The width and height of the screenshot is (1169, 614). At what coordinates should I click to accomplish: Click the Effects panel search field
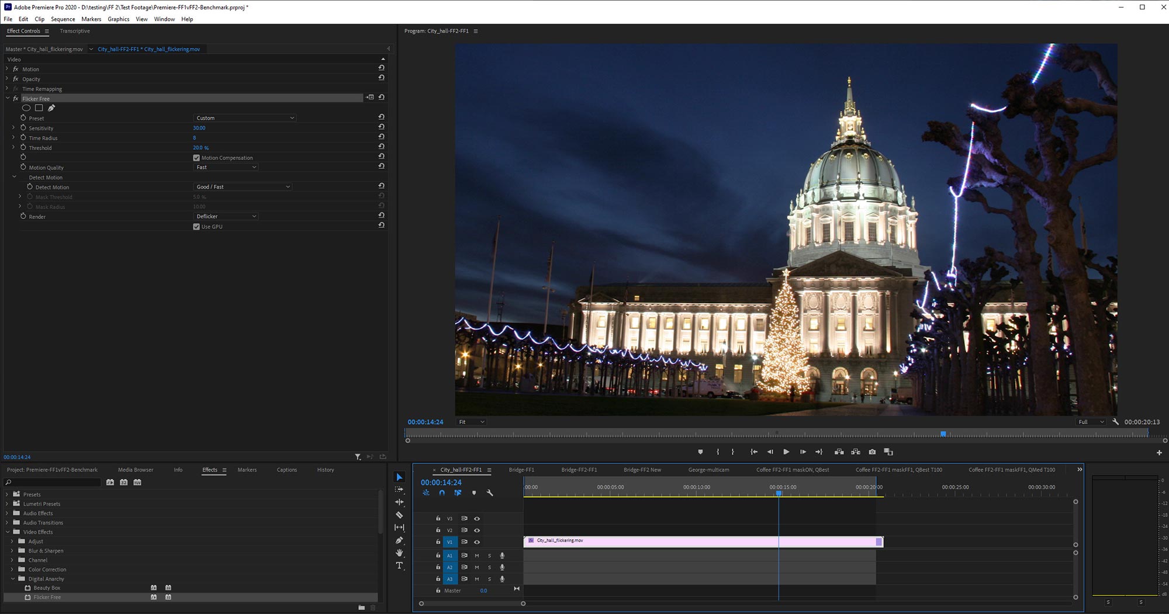pyautogui.click(x=53, y=483)
